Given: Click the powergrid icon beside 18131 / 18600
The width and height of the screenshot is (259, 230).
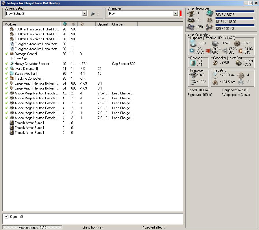Looking at the screenshot, I should point(210,20).
